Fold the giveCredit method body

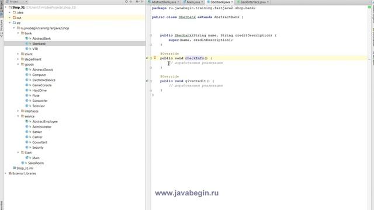(151, 81)
